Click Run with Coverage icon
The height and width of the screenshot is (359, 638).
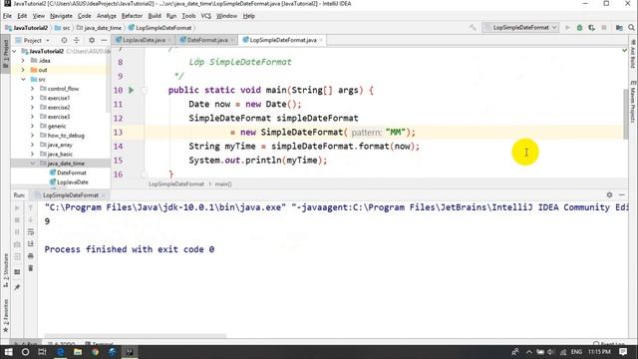pyautogui.click(x=591, y=28)
